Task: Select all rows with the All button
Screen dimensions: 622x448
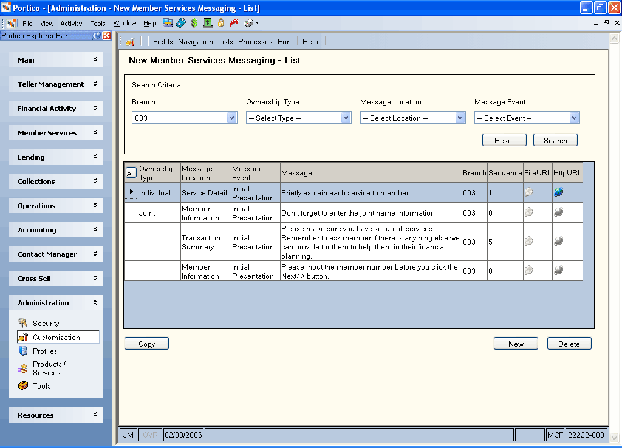Action: (x=131, y=173)
